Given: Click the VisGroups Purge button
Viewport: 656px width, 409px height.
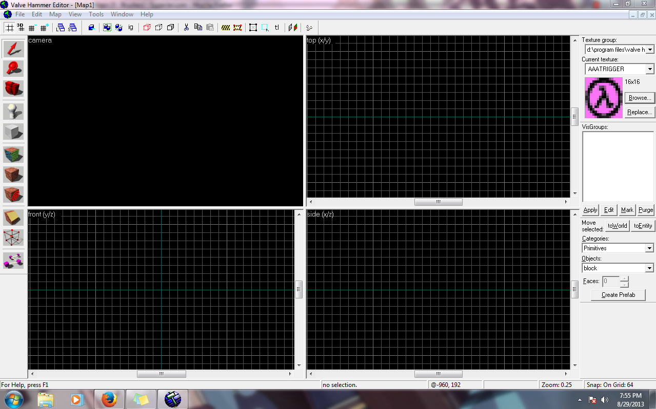Looking at the screenshot, I should click(x=646, y=210).
